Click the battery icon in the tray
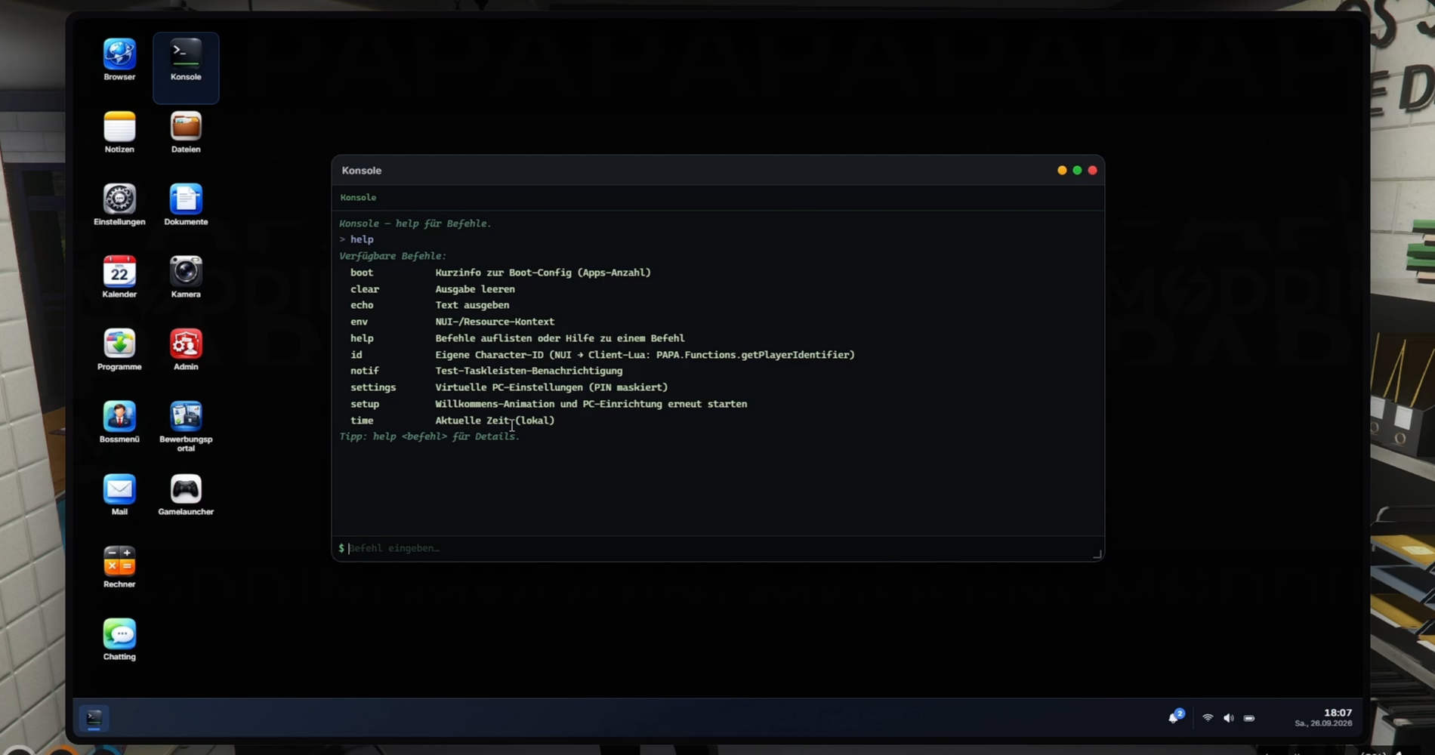1435x755 pixels. (1249, 718)
